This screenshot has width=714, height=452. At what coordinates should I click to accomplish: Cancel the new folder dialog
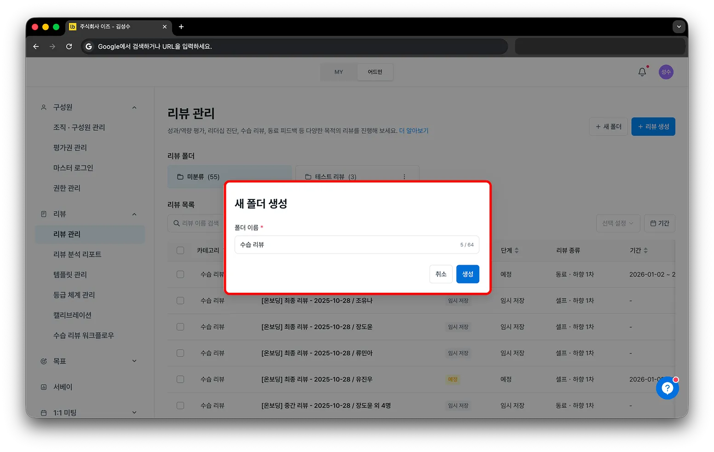[x=441, y=274]
